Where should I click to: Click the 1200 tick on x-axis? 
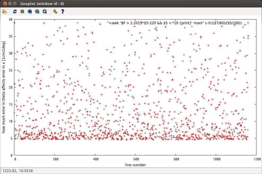click(x=256, y=159)
